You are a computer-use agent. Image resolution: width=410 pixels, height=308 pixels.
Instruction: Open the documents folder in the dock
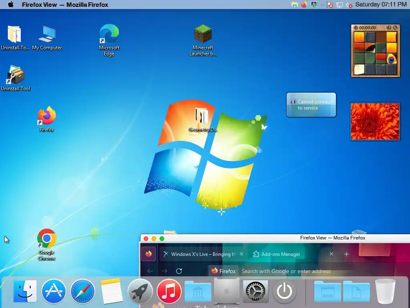356,292
